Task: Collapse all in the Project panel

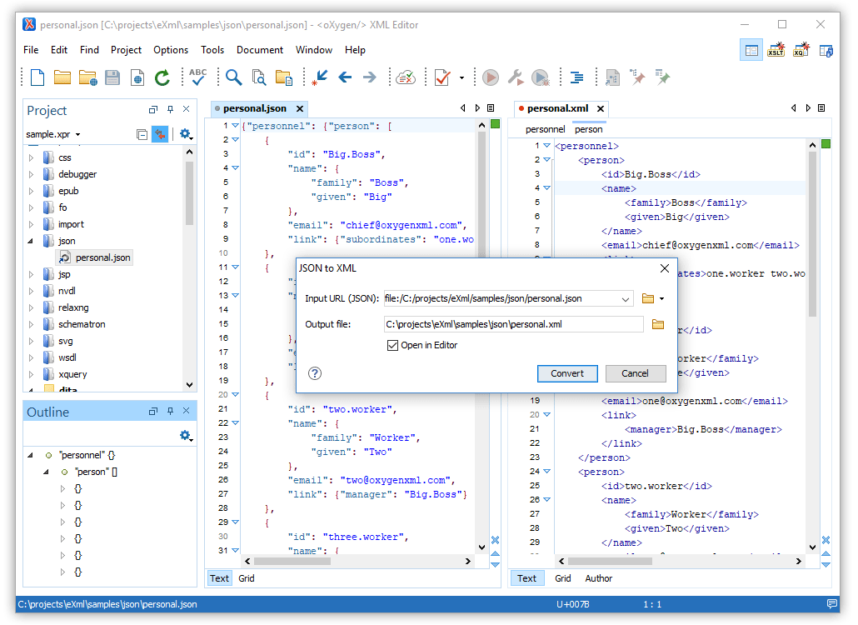Action: pos(142,134)
